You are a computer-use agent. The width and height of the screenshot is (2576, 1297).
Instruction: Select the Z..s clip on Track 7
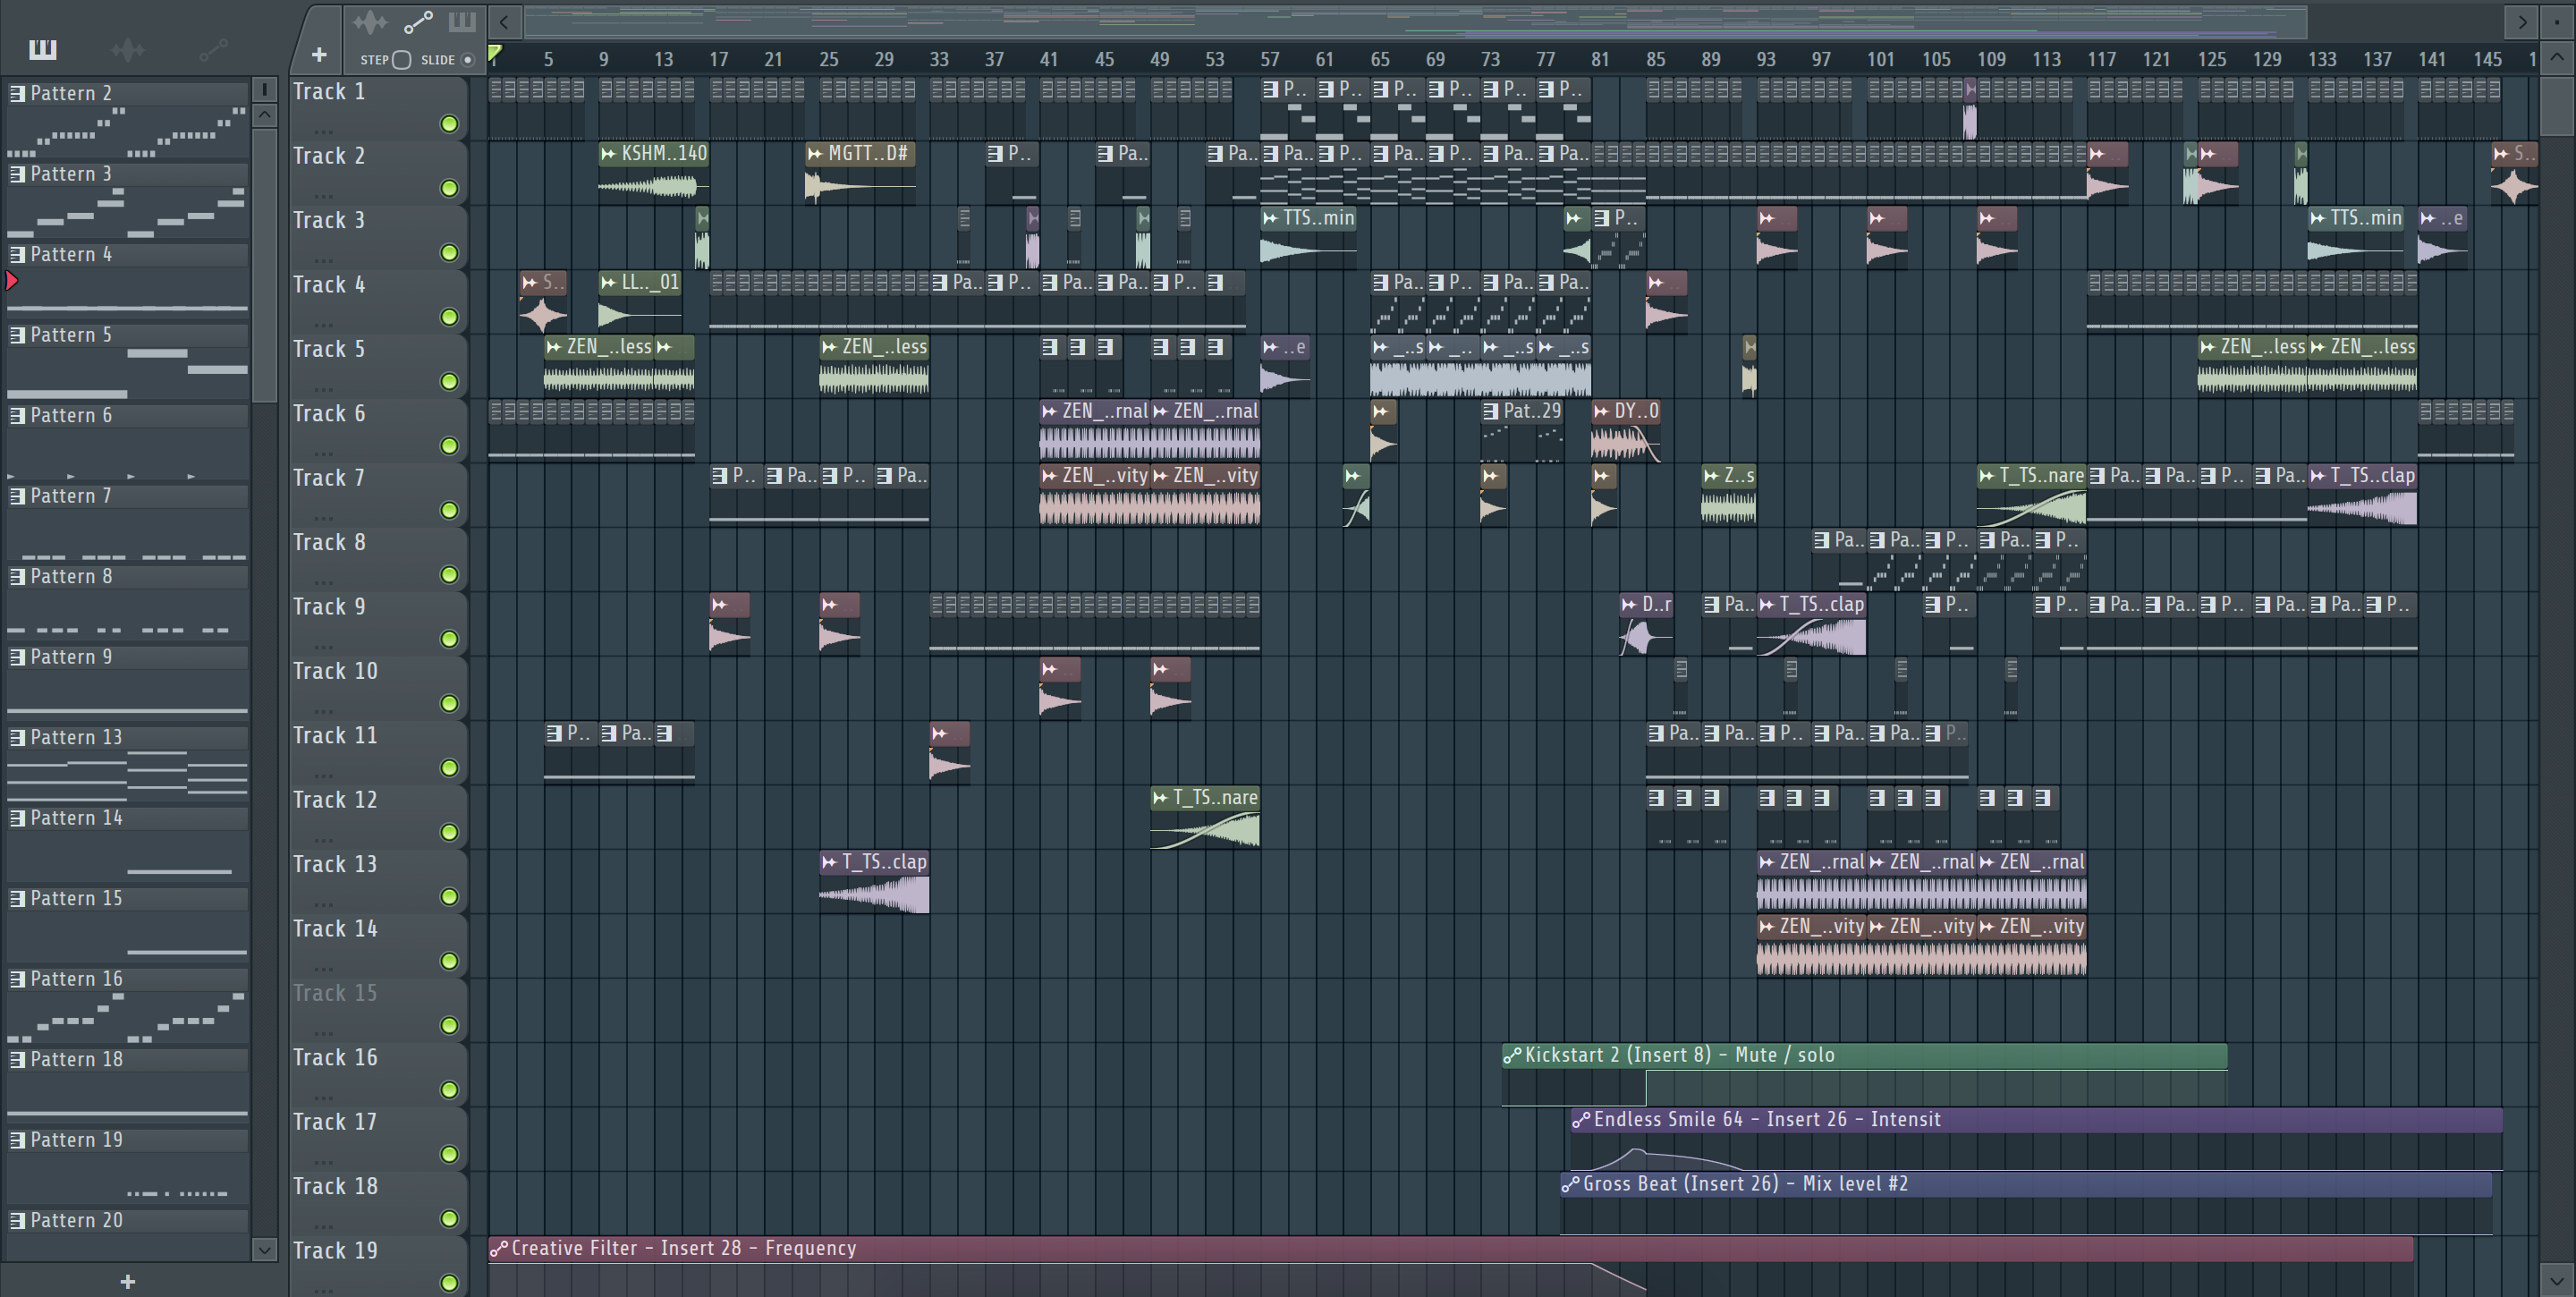[1728, 495]
